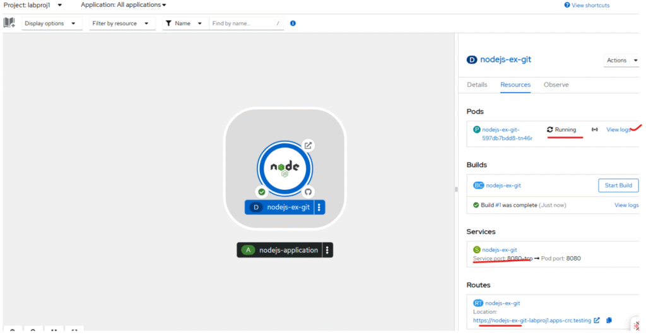646x335 pixels.
Task: Copy the route URL to clipboard
Action: tap(609, 320)
